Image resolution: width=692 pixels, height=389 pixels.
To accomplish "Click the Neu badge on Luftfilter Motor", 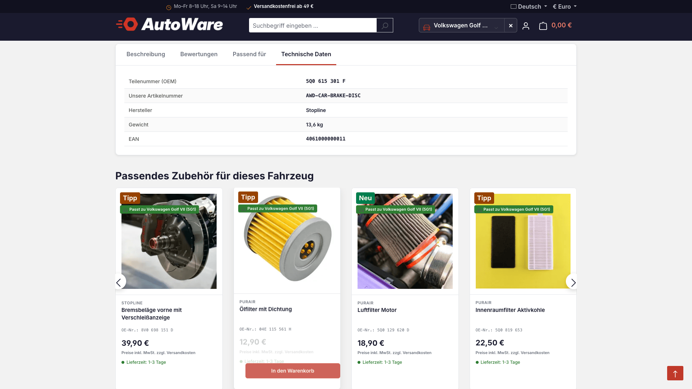I will coord(365,198).
